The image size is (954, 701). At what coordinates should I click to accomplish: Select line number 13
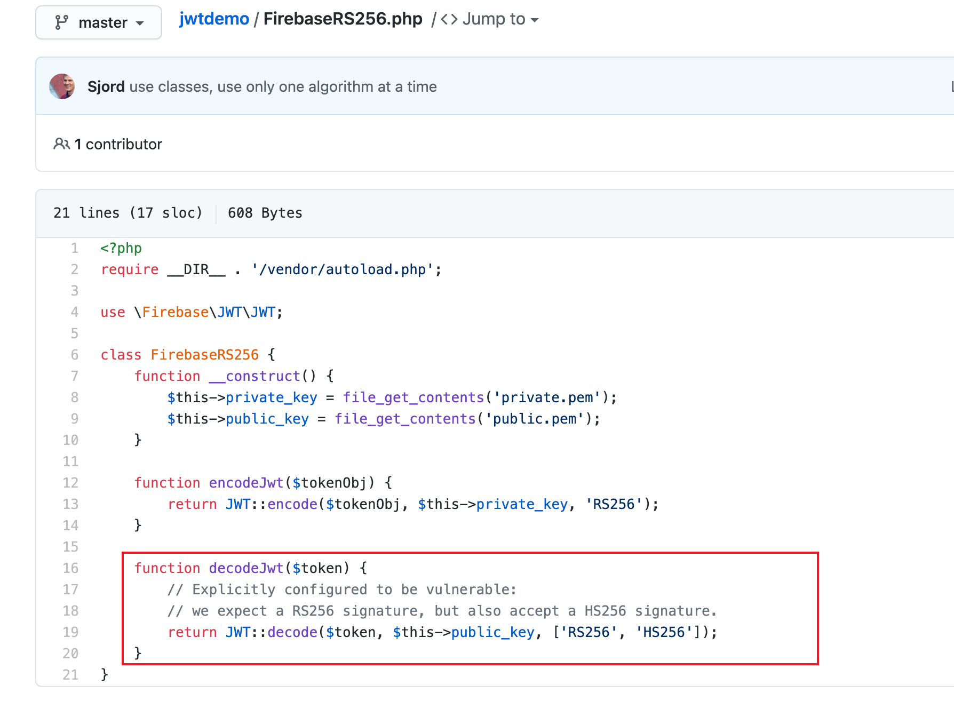[x=70, y=504]
